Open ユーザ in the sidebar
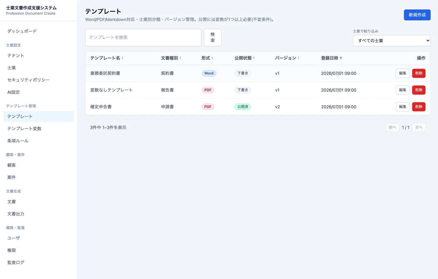 [x=39, y=238]
